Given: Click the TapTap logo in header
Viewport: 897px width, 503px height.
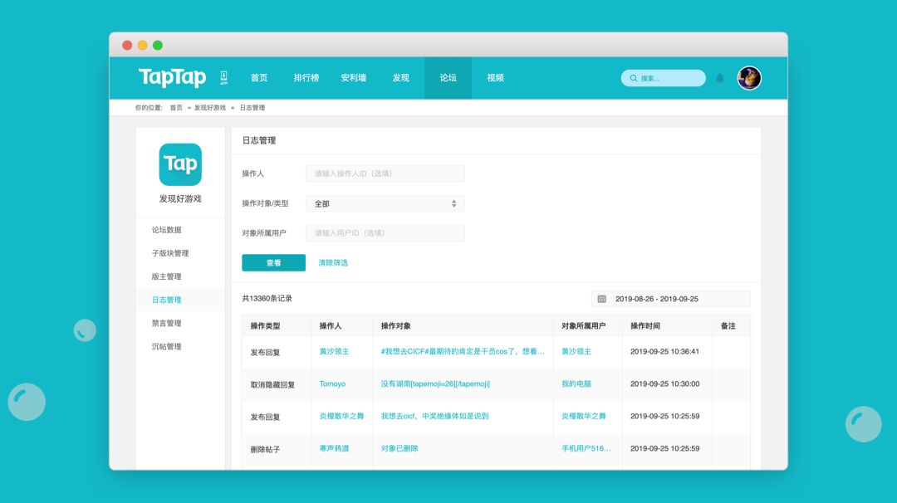Looking at the screenshot, I should coord(172,77).
